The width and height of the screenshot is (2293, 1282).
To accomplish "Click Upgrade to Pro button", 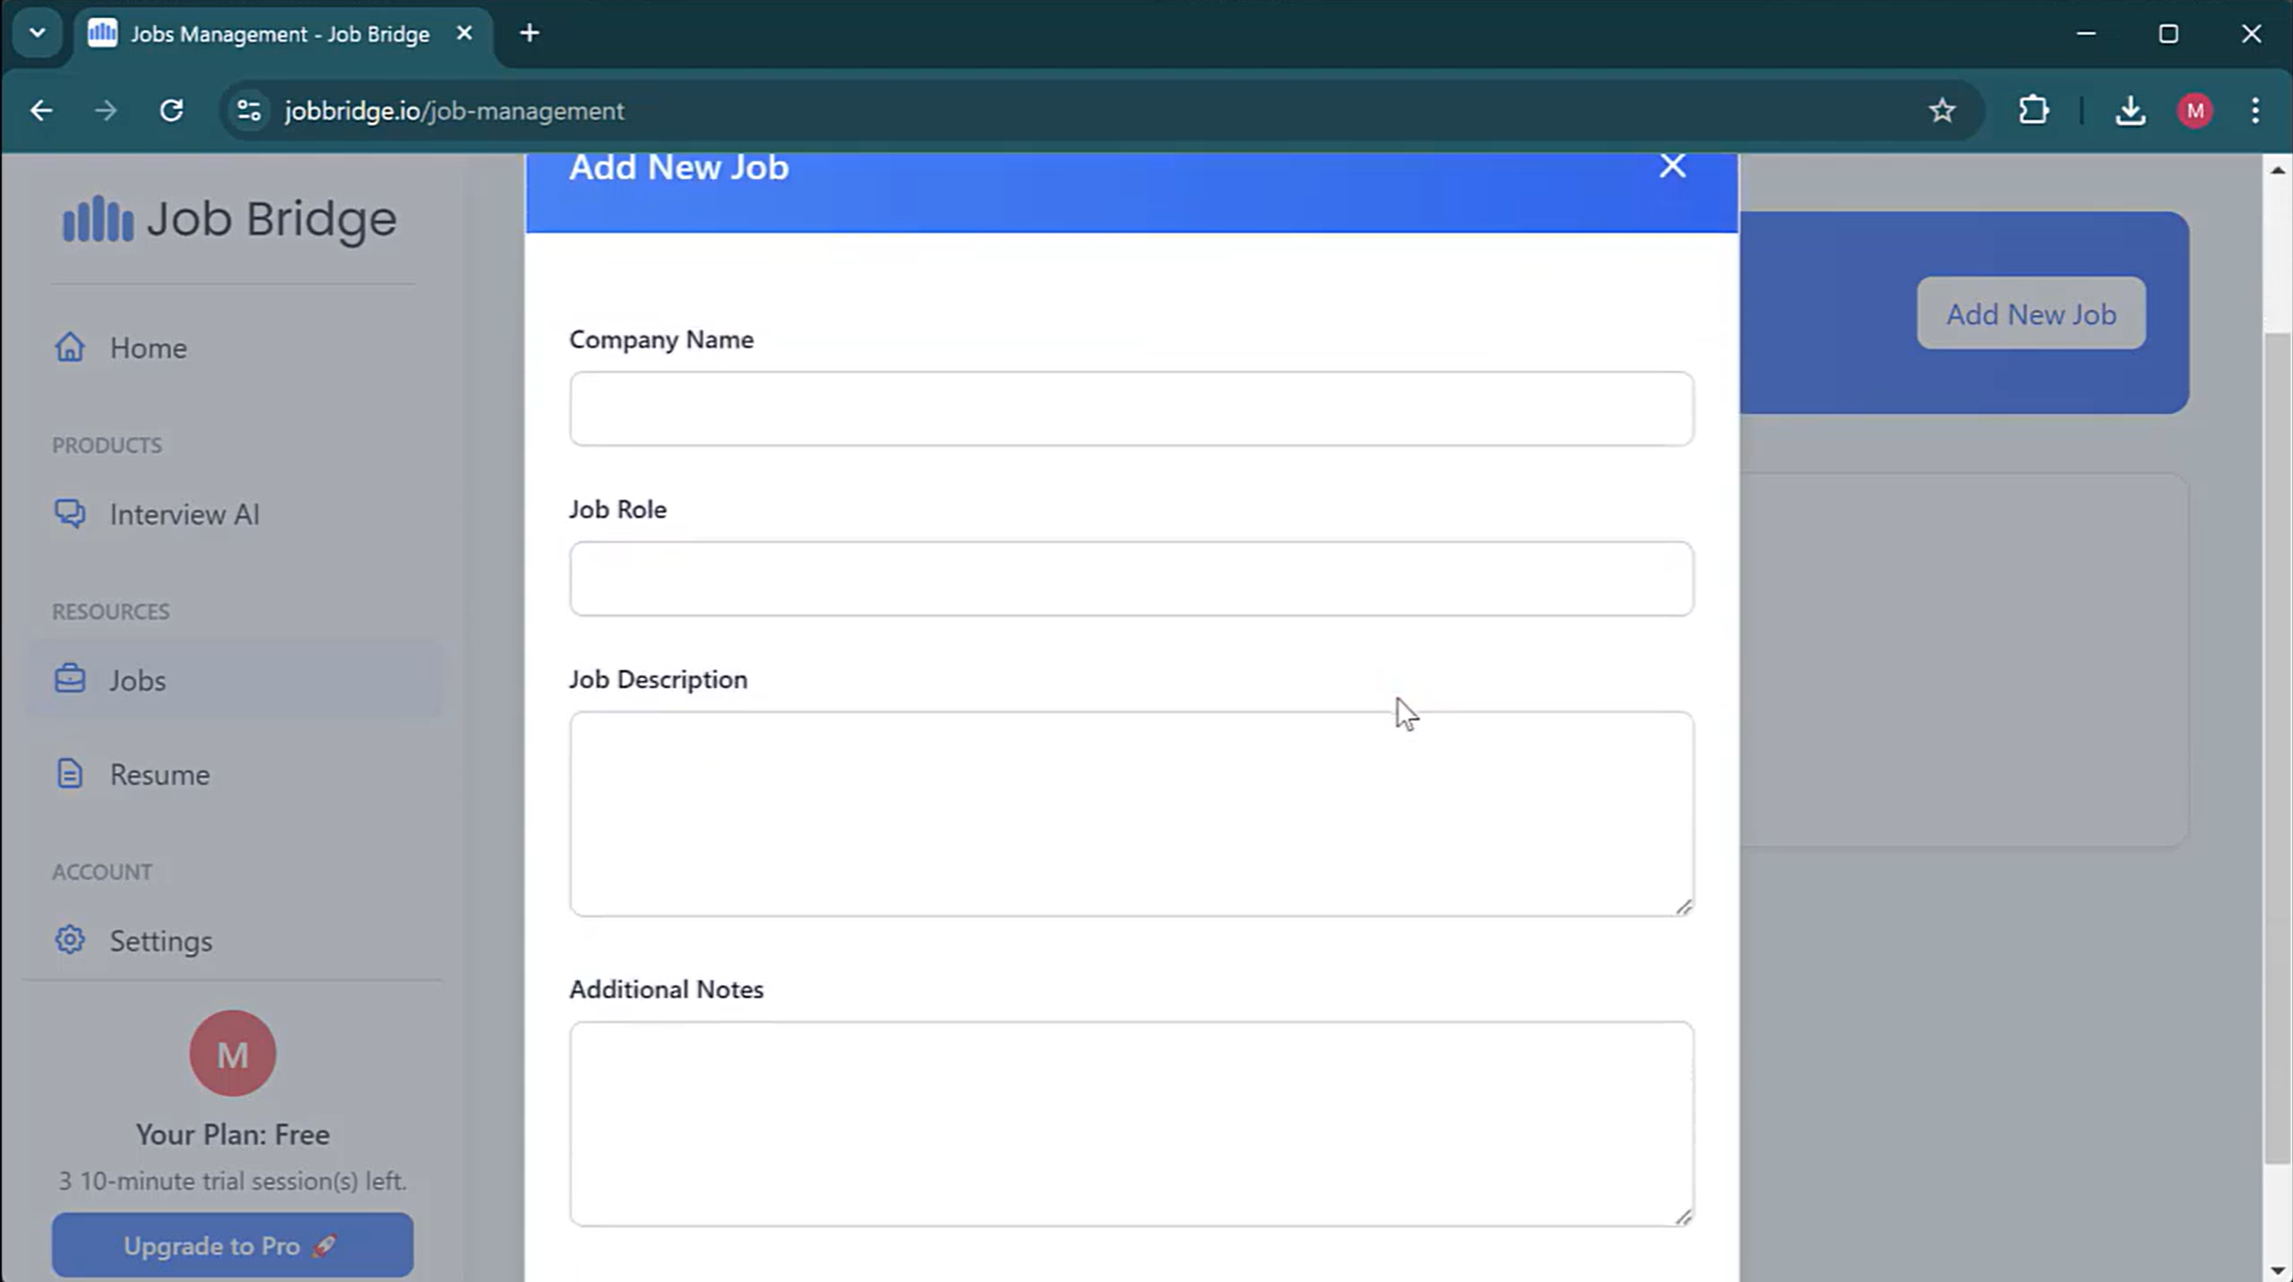I will 232,1245.
